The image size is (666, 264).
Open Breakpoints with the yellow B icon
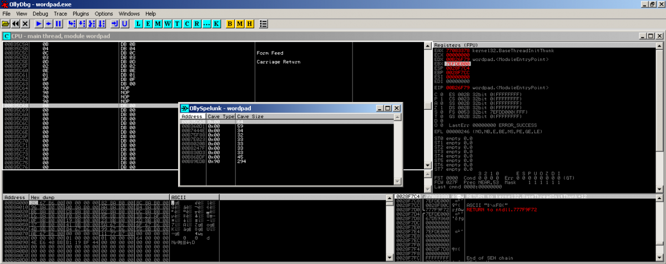(x=230, y=24)
